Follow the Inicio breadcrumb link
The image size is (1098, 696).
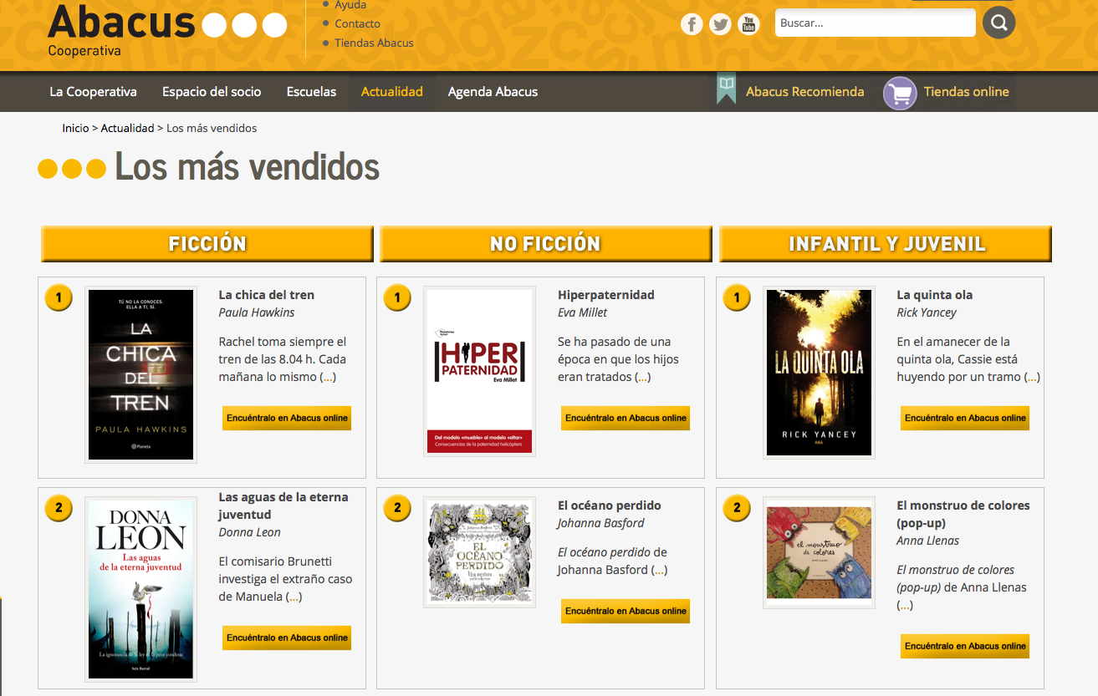75,128
